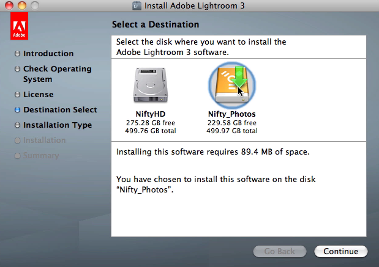Select the NiftyHD hard drive icon

[151, 85]
